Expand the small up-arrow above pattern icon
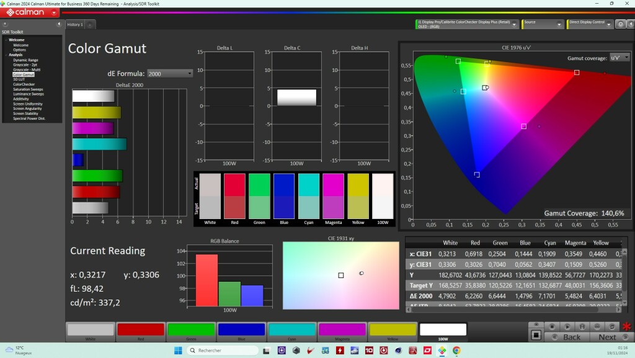This screenshot has width=635, height=358. 536,324
